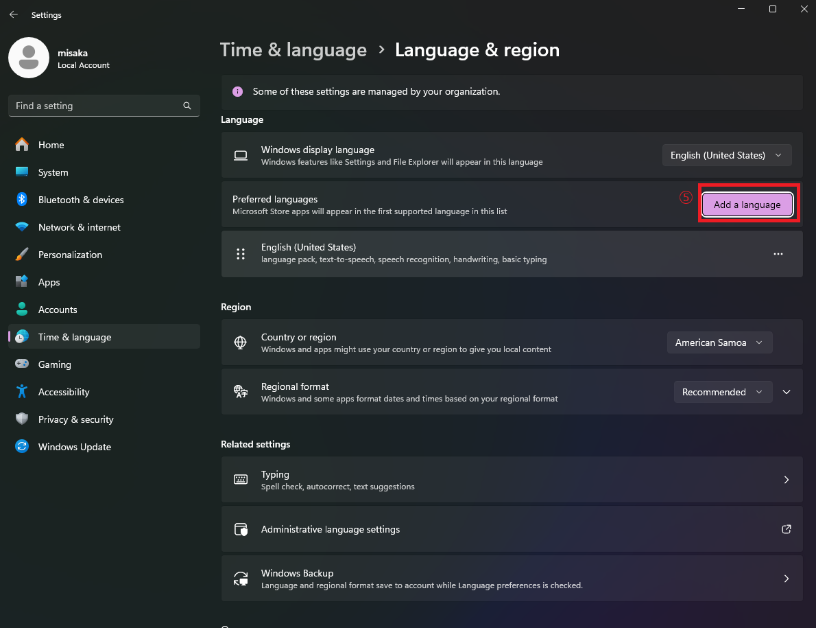
Task: Open Windows Backup chevron arrow
Action: 787,579
